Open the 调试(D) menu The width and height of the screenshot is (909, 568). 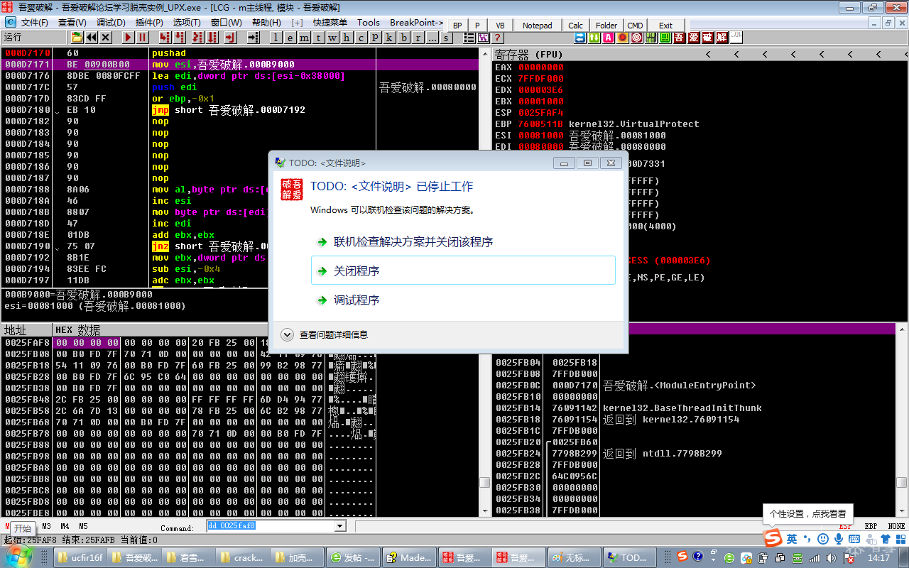[x=111, y=23]
